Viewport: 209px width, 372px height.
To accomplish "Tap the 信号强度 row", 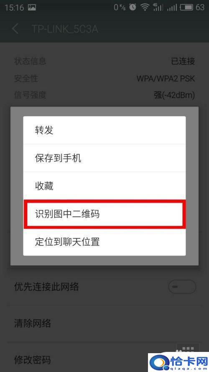I will [x=104, y=95].
